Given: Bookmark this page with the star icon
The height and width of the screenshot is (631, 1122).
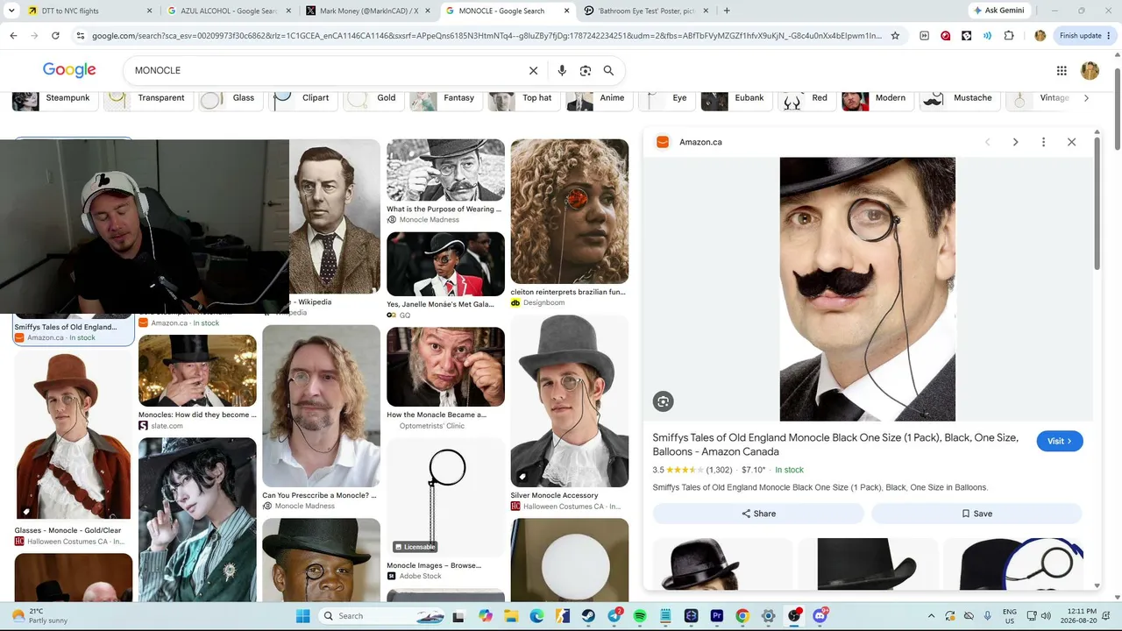Looking at the screenshot, I should [895, 36].
